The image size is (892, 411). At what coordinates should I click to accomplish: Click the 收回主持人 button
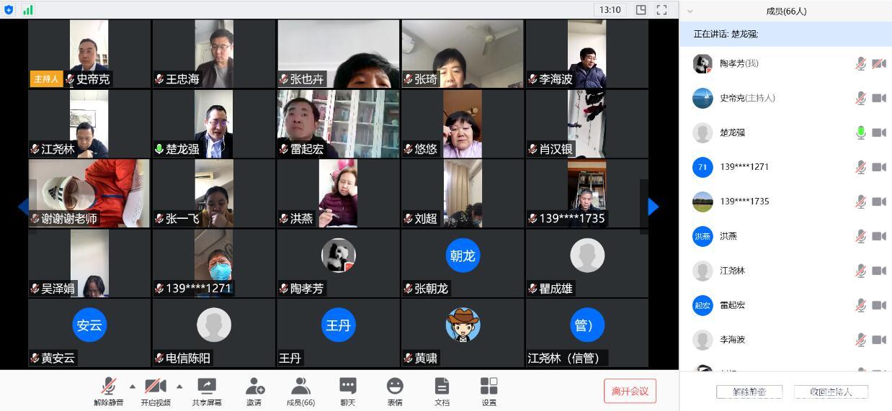click(x=831, y=392)
